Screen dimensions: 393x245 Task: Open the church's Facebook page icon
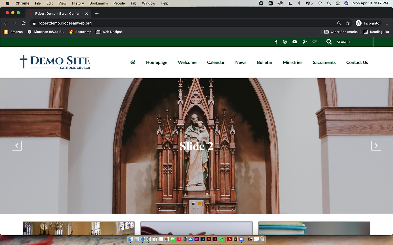pyautogui.click(x=276, y=42)
